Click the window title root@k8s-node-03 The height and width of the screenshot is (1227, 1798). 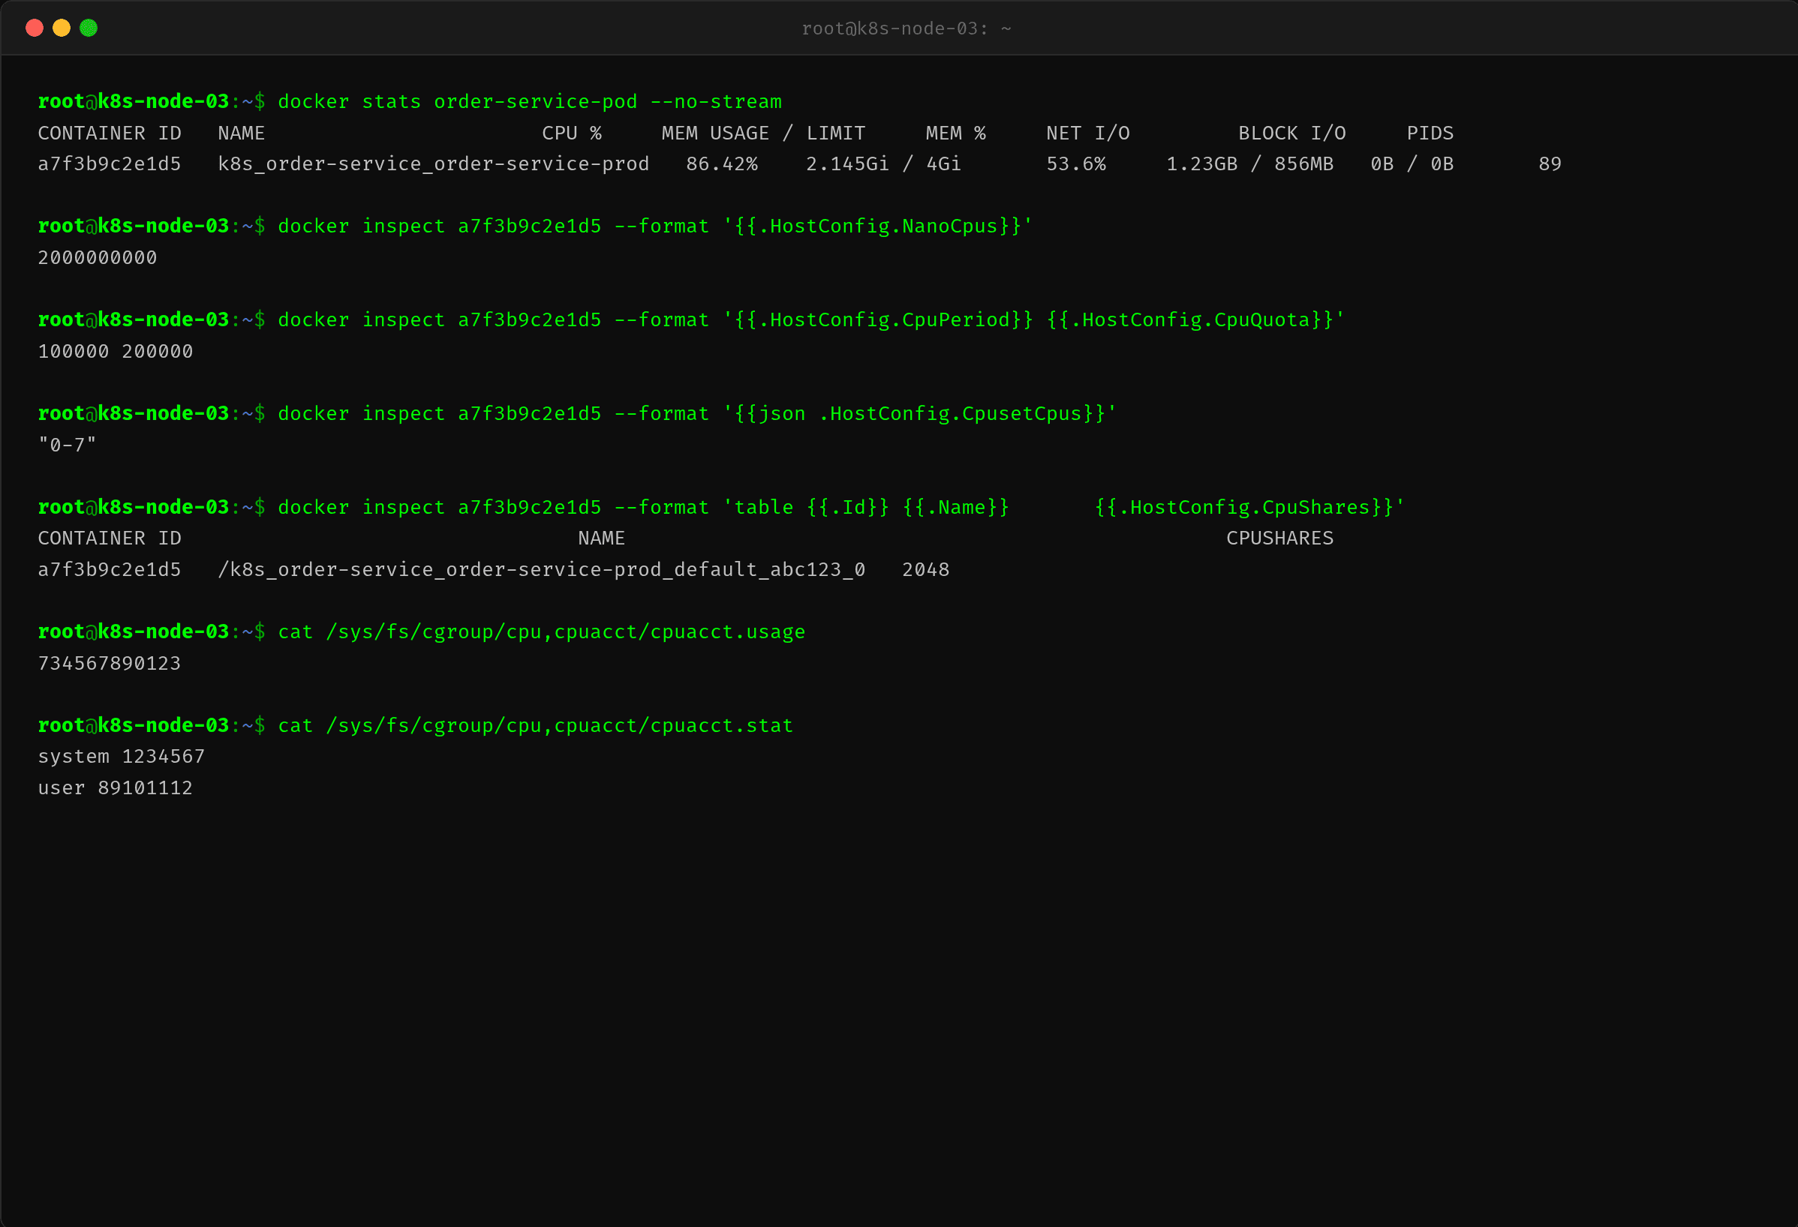click(906, 28)
